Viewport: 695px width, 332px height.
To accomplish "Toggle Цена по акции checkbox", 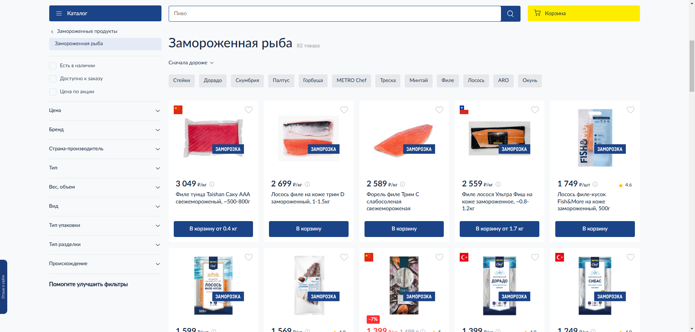I will [x=53, y=92].
